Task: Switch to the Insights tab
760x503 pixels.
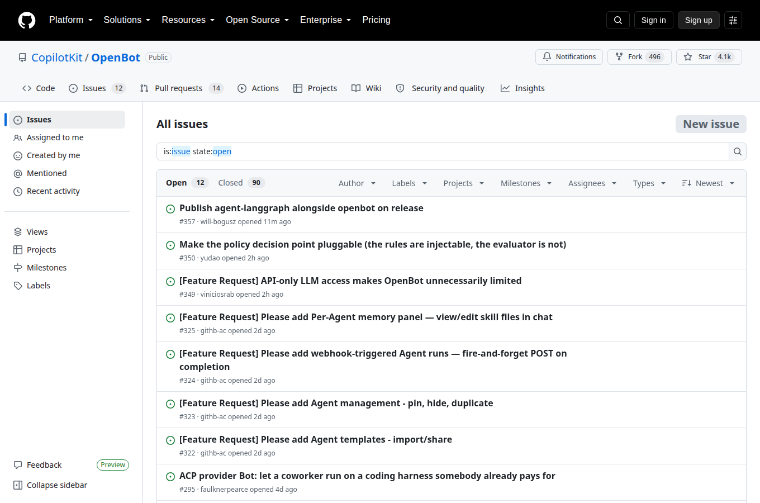Action: [x=522, y=88]
